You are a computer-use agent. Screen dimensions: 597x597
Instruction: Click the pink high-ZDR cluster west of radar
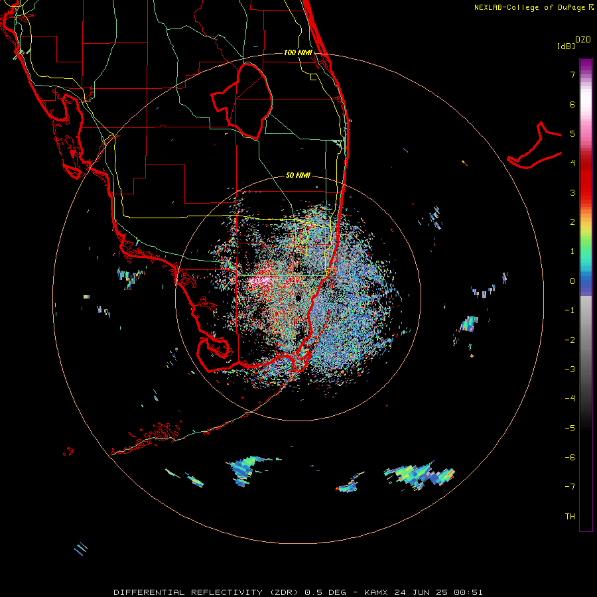263,282
